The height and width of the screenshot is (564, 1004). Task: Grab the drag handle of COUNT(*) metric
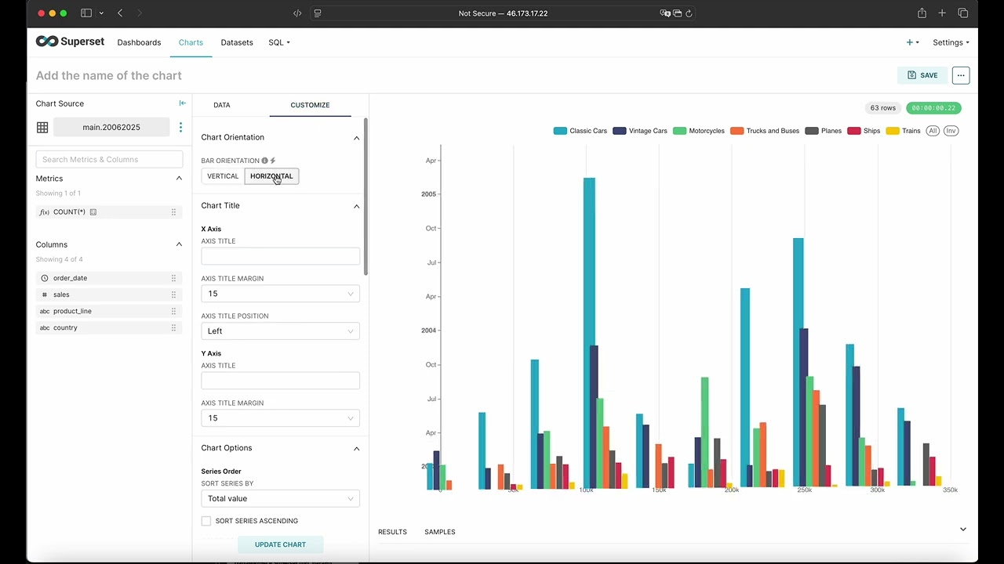coord(173,212)
